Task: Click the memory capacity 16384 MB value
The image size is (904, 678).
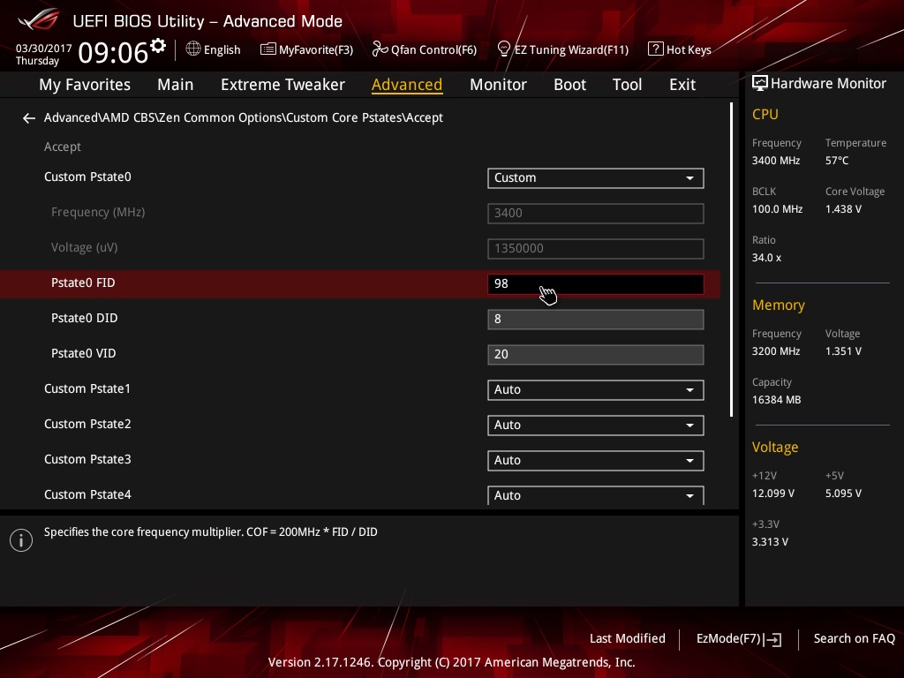Action: [x=776, y=400]
